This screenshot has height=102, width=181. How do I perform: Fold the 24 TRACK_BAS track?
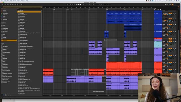coord(155,31)
